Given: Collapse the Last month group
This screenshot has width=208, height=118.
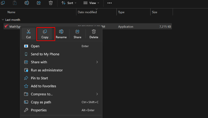Looking at the screenshot, I should coord(3,20).
